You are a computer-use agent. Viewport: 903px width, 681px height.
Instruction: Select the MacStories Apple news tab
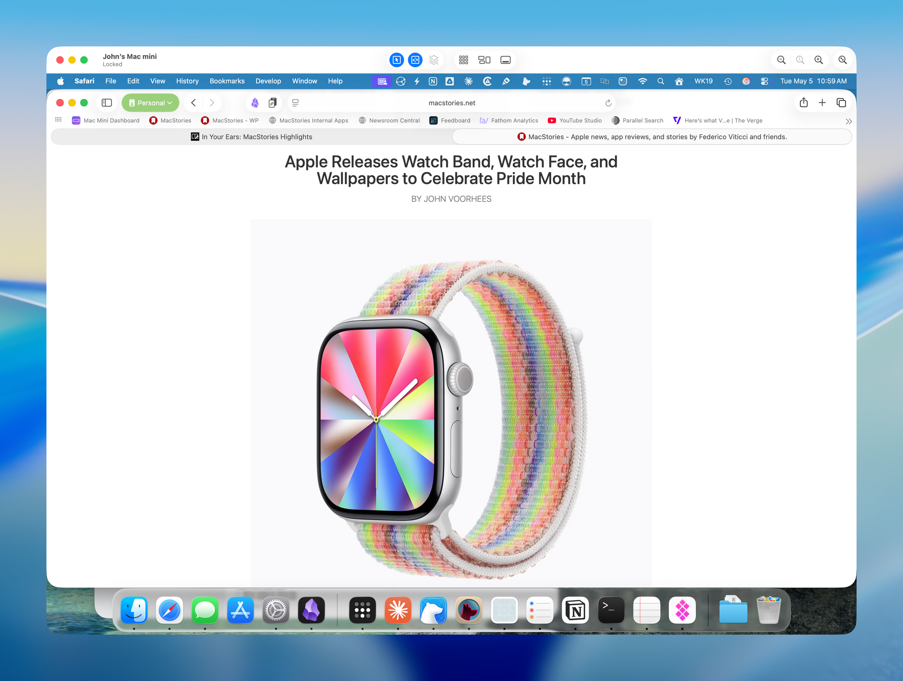tap(652, 137)
